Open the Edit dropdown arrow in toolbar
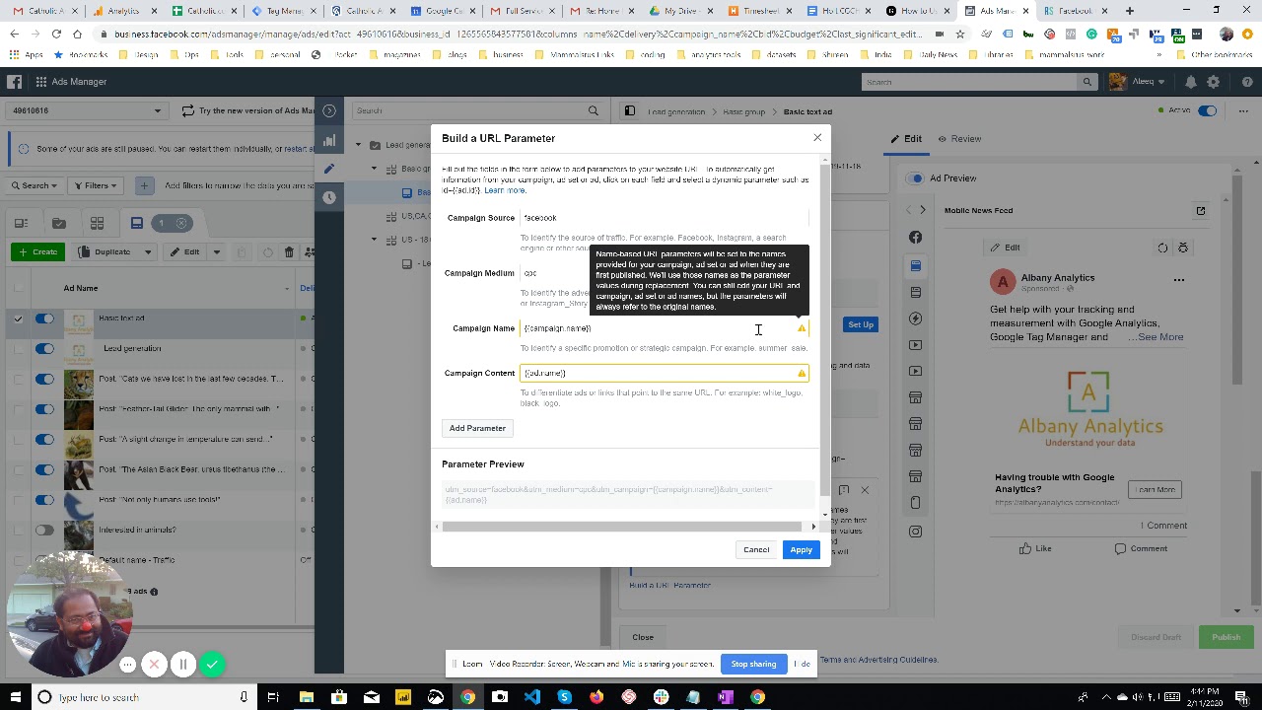 click(x=216, y=251)
